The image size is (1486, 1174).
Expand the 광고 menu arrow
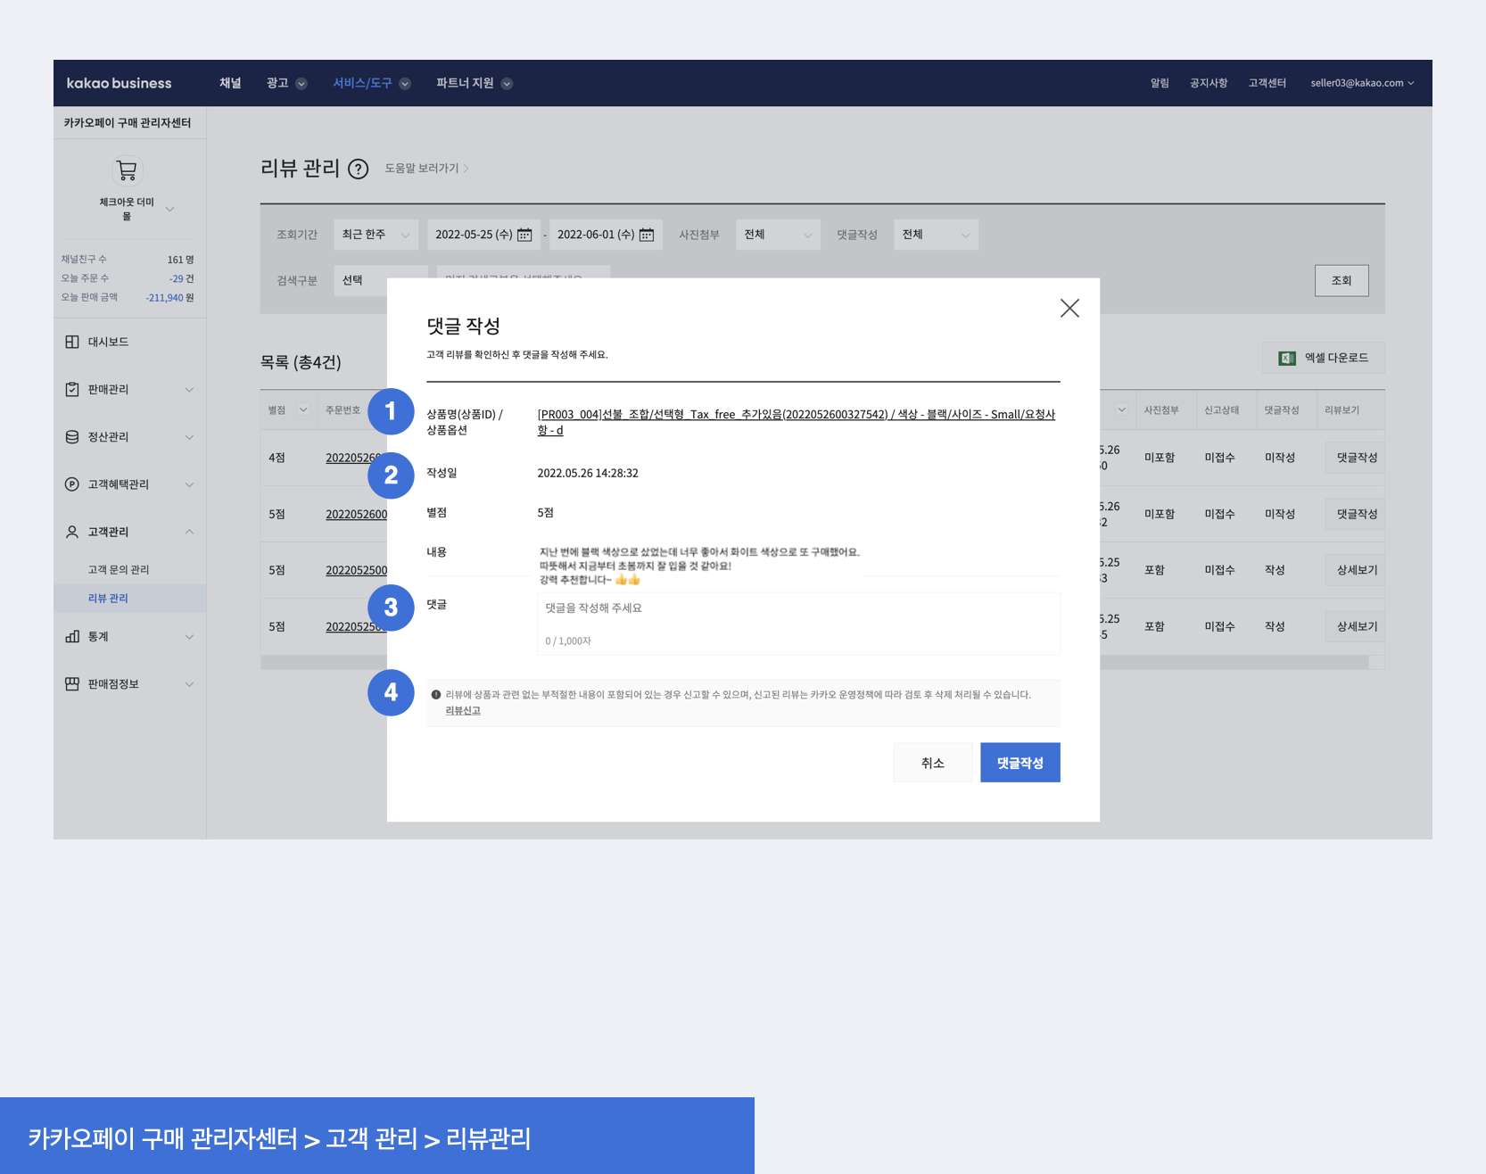pyautogui.click(x=301, y=84)
